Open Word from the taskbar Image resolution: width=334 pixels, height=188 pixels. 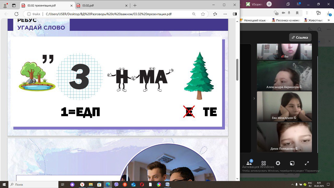[167, 184]
